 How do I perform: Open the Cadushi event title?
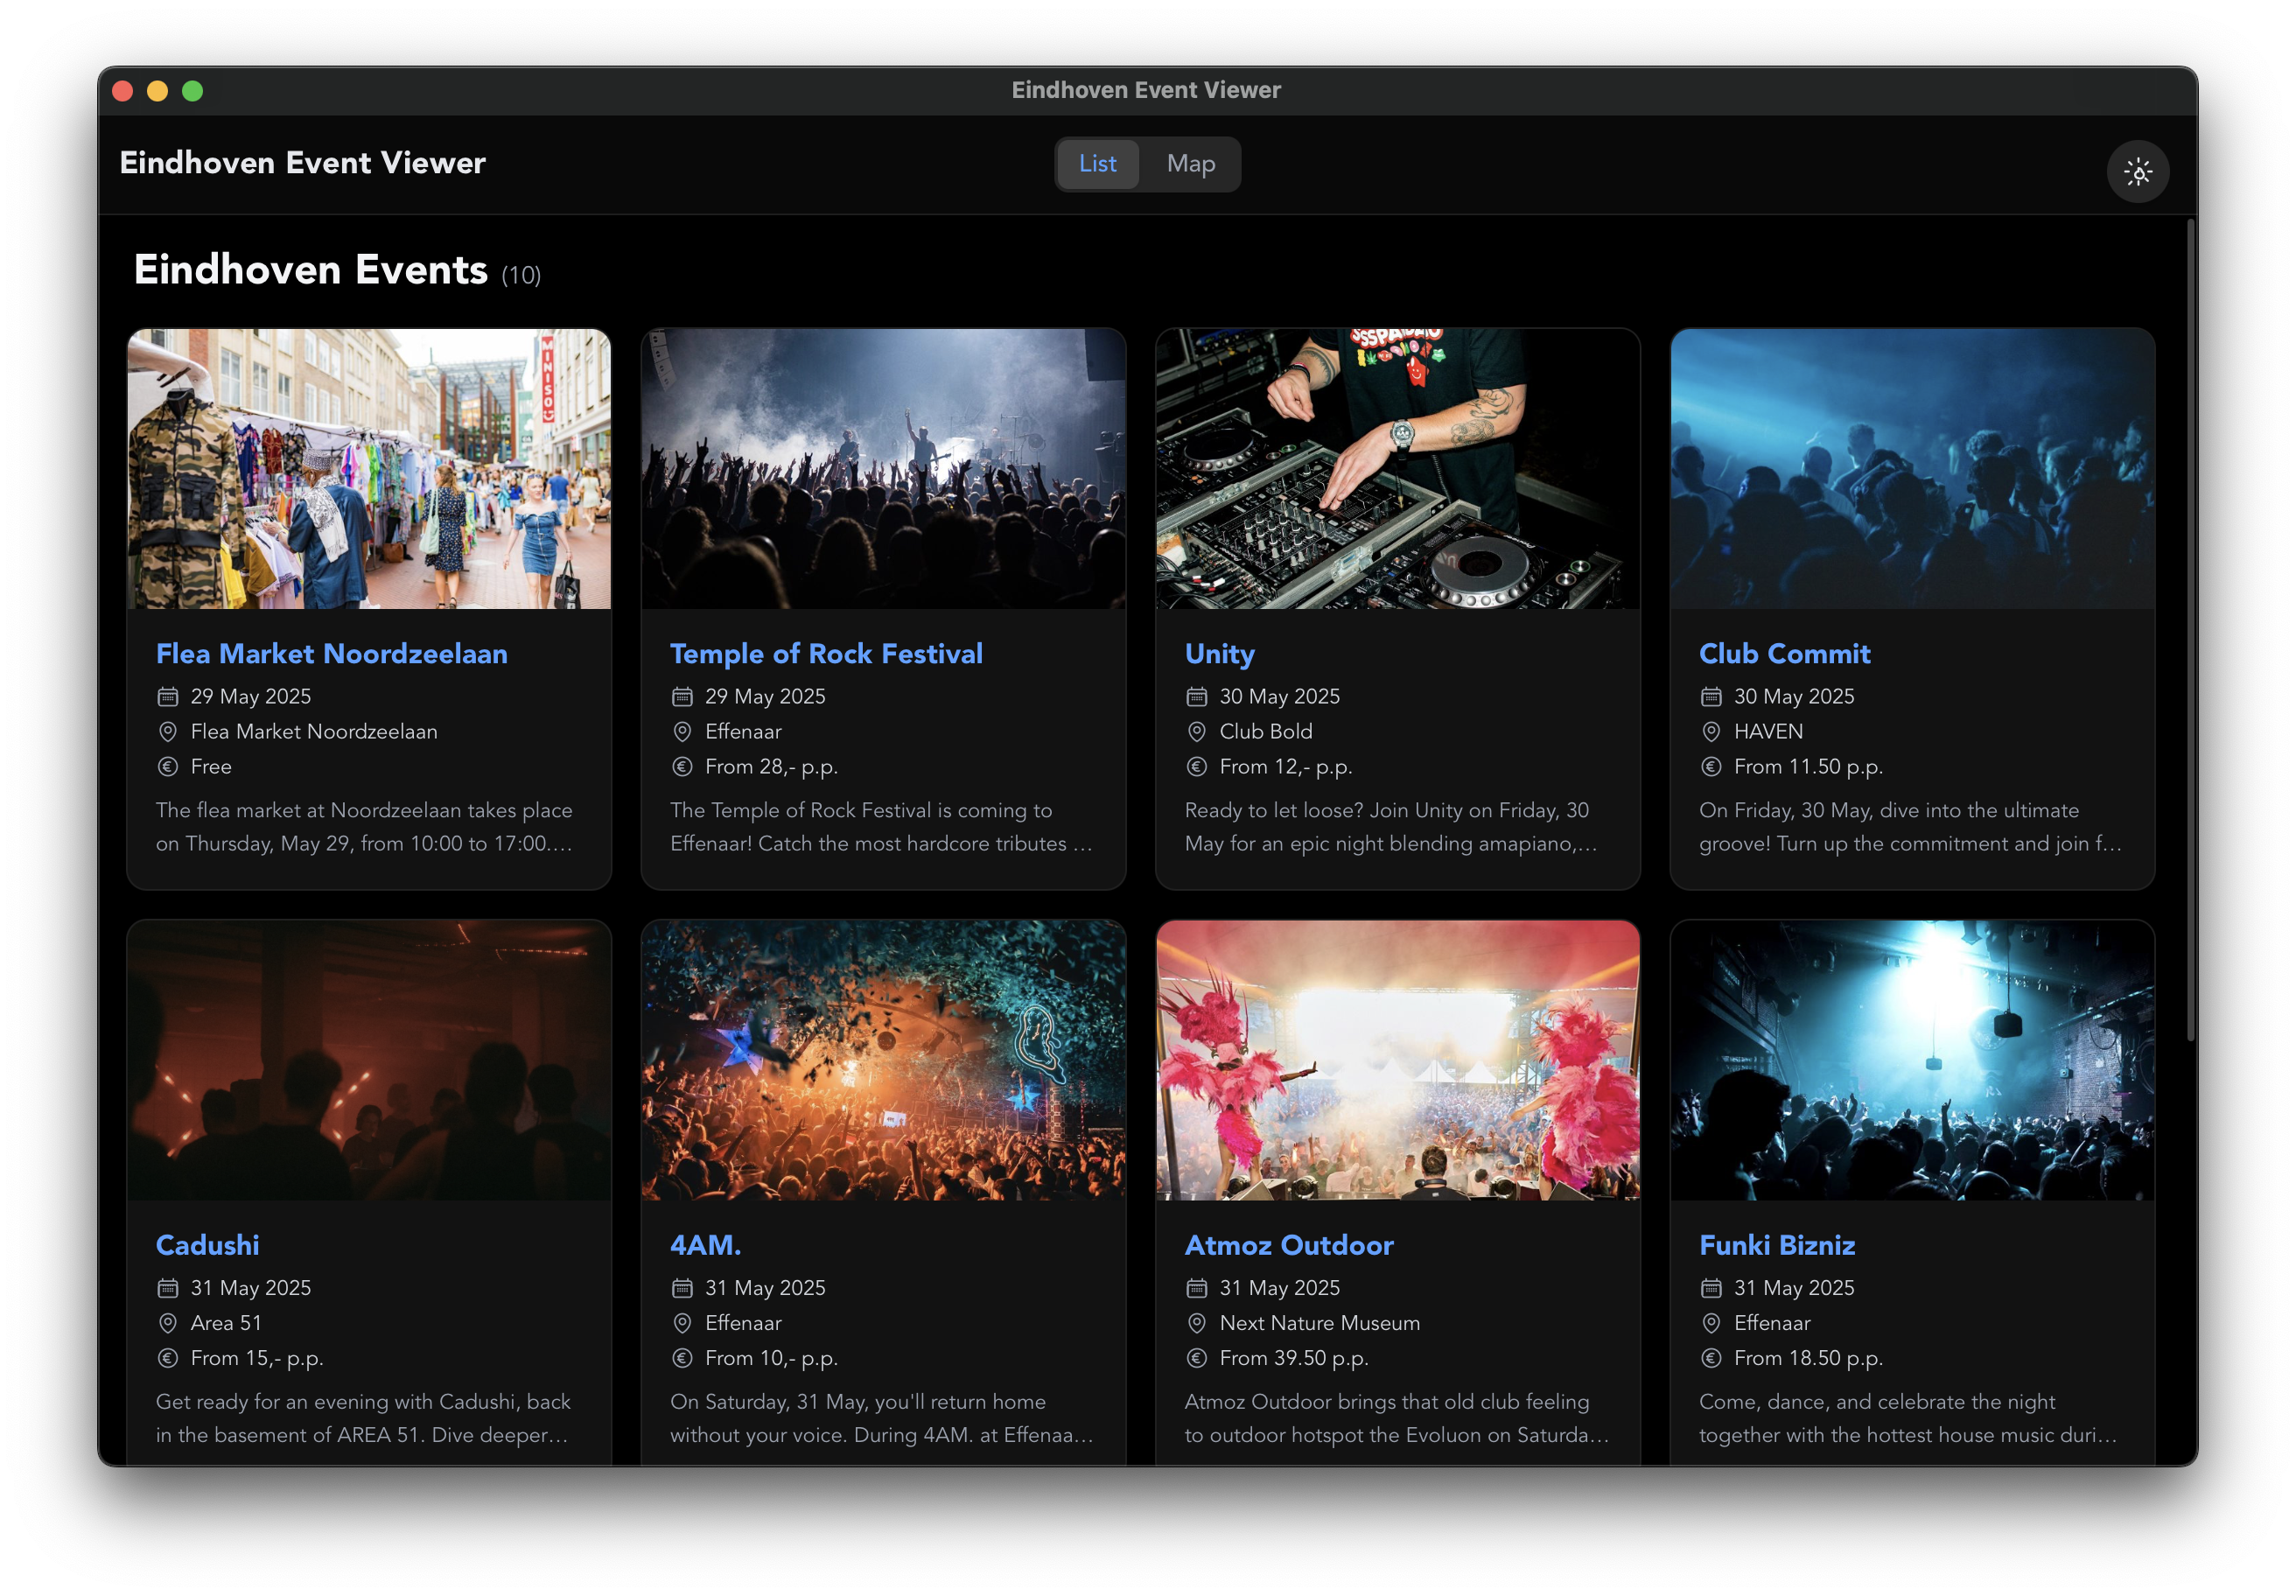[x=207, y=1245]
